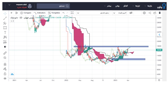Toggle stay in drawing mode pencil-lock
168x98 pixels.
(x=5, y=69)
